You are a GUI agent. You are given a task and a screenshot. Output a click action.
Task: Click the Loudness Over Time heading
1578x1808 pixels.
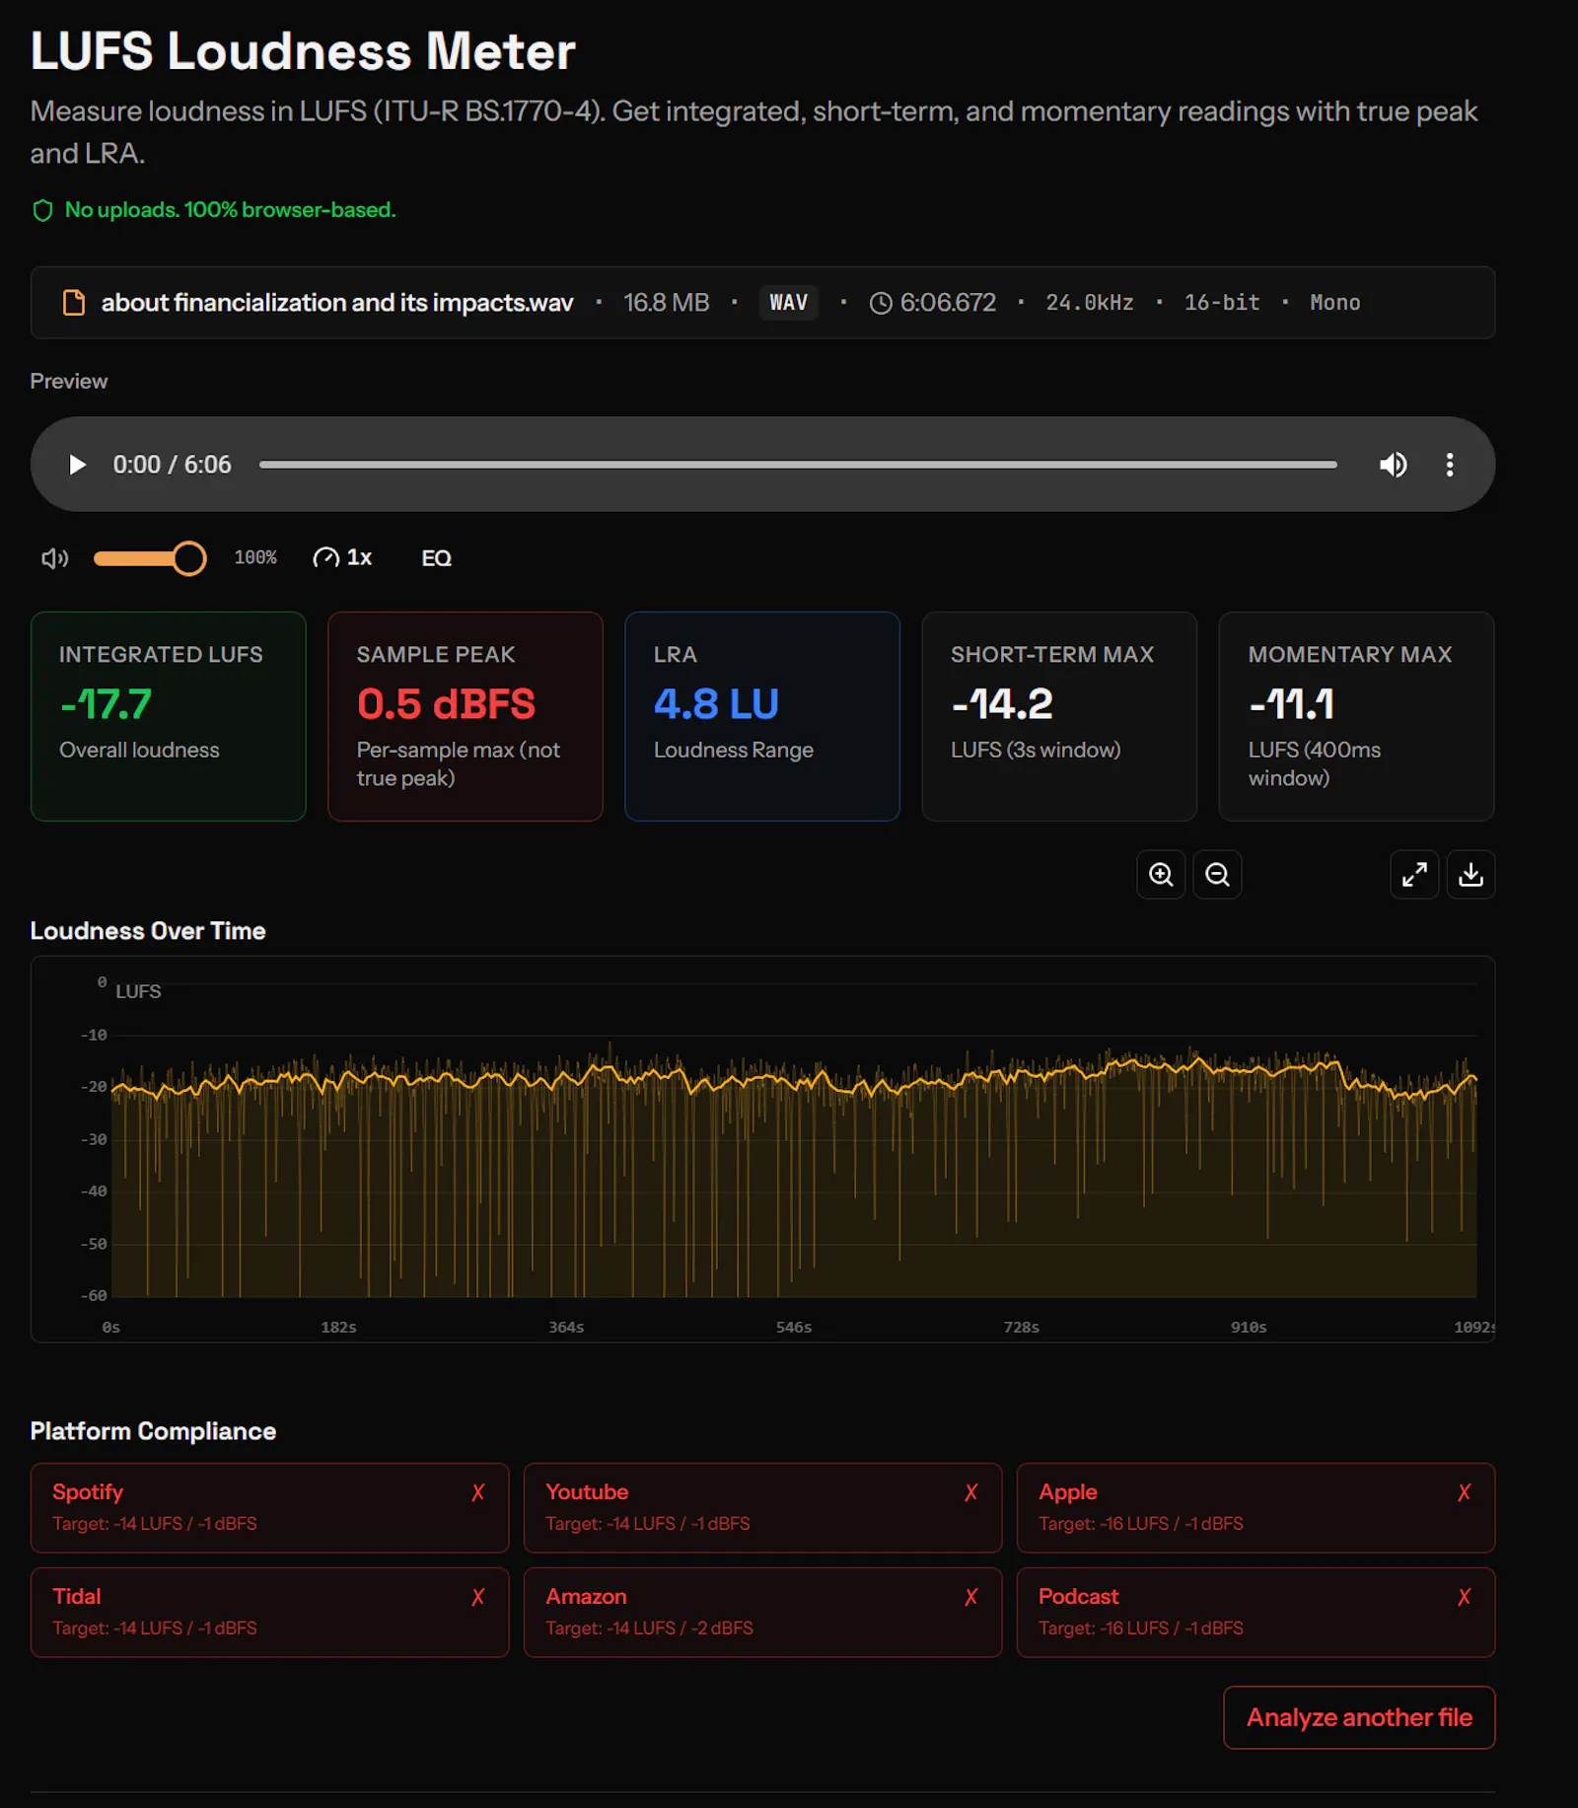[148, 931]
